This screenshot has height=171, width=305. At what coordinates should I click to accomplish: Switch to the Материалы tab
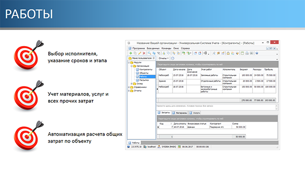tap(180, 113)
